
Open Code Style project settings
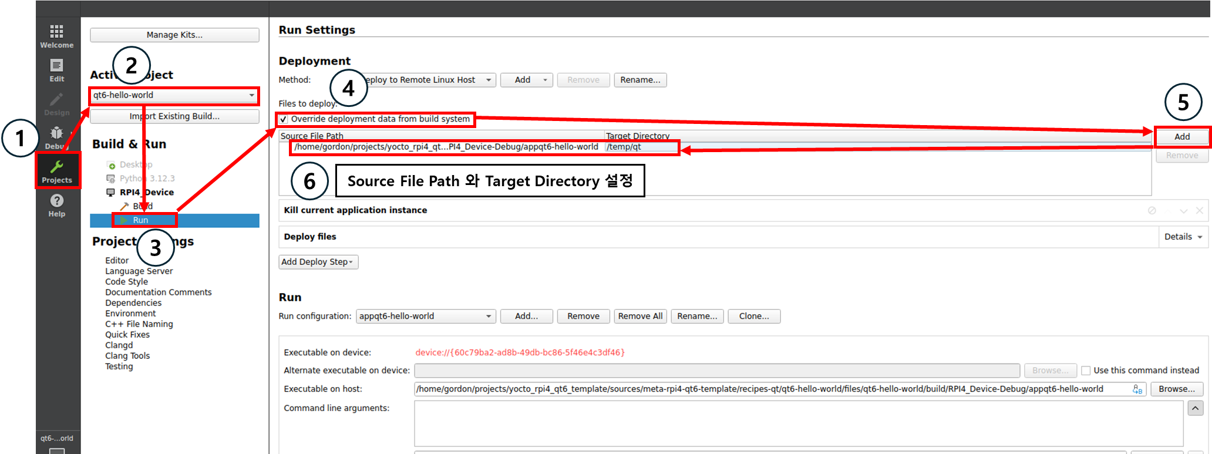126,282
